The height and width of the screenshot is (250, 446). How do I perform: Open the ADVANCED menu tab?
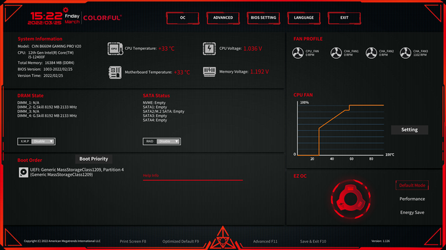[223, 18]
